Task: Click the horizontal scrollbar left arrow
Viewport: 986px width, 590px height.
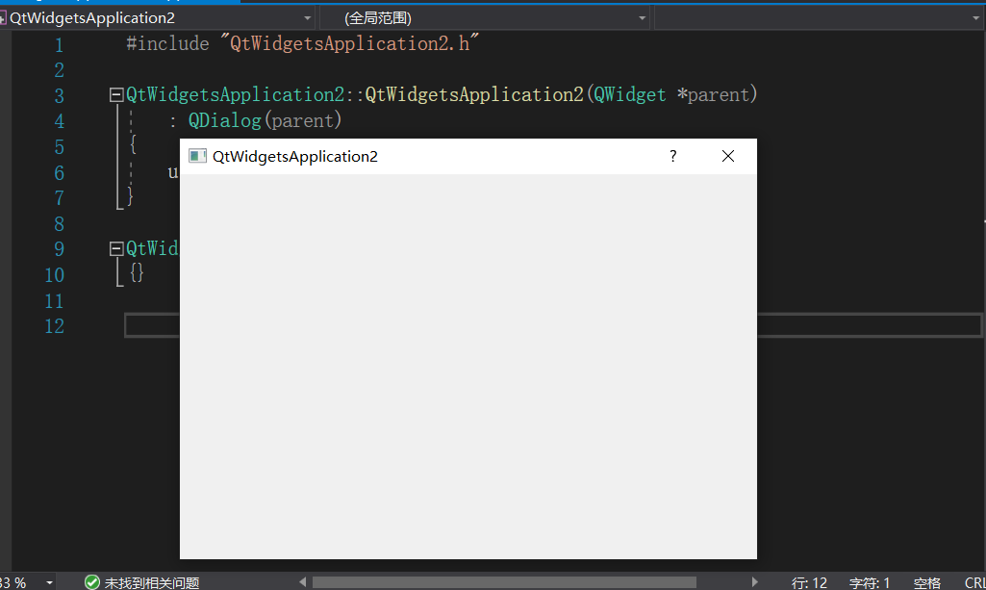Action: [302, 582]
